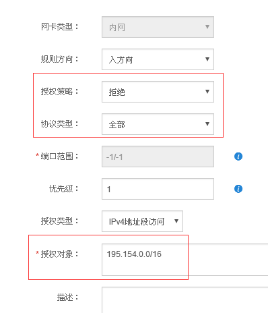Click the arrow of 授权策略 dropdown
268x313 pixels.
point(207,92)
